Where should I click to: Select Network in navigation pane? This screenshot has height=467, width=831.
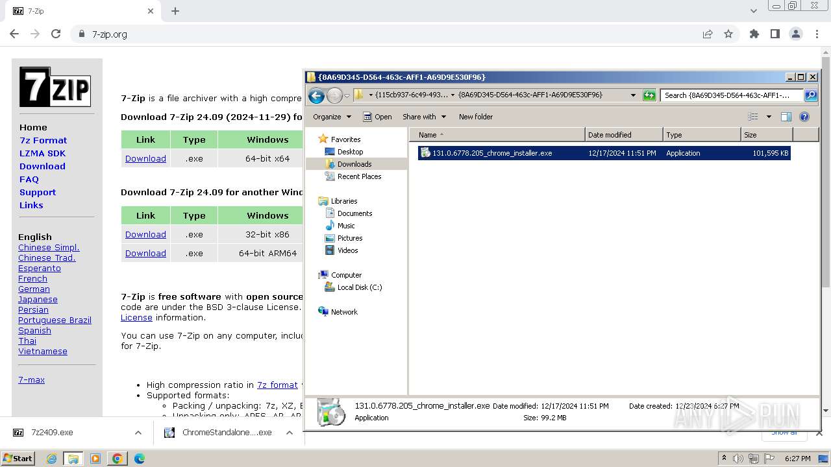344,312
